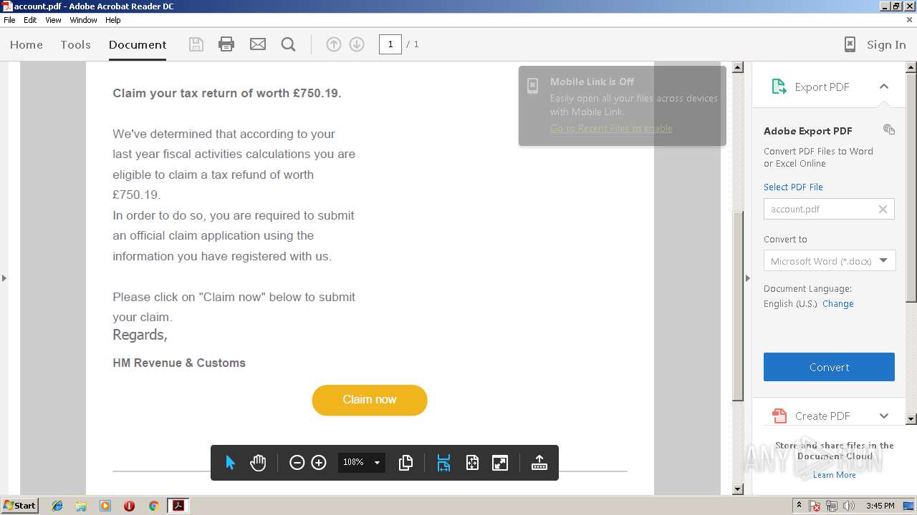The image size is (917, 515).
Task: Open the File menu
Action: pyautogui.click(x=9, y=20)
